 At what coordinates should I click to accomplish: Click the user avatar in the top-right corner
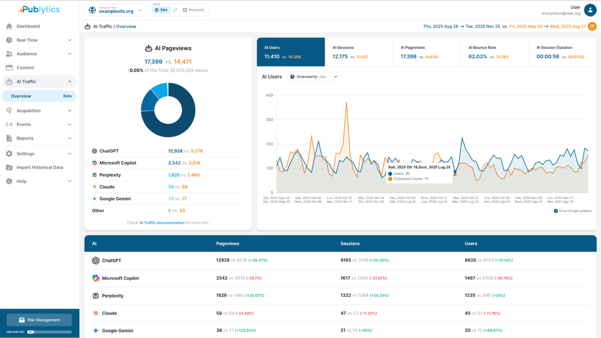[590, 10]
